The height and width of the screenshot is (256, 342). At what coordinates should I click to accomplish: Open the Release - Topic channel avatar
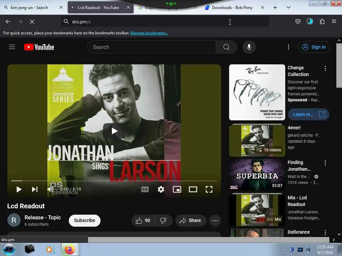pyautogui.click(x=14, y=220)
